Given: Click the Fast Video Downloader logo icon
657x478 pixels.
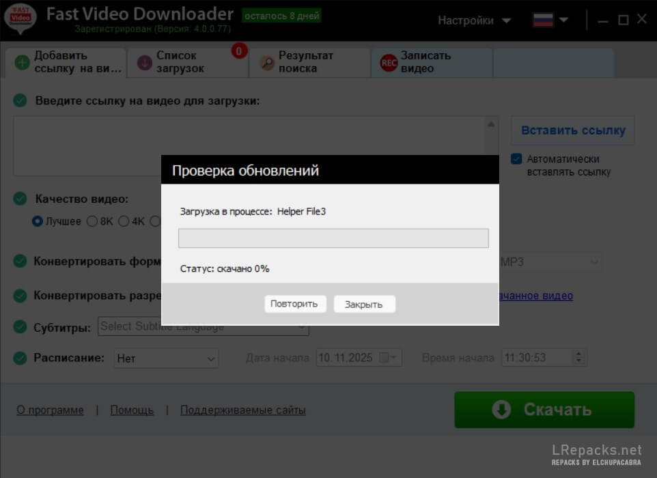Looking at the screenshot, I should pyautogui.click(x=20, y=19).
